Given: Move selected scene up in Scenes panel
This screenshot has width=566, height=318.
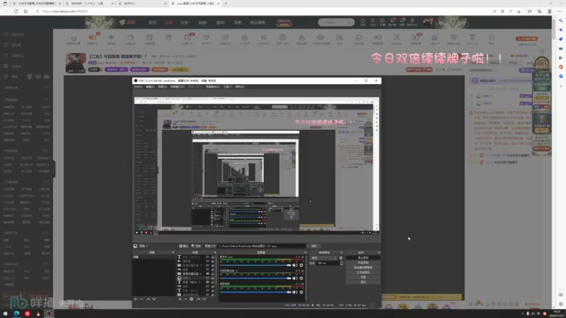Looking at the screenshot, I should coord(148,299).
